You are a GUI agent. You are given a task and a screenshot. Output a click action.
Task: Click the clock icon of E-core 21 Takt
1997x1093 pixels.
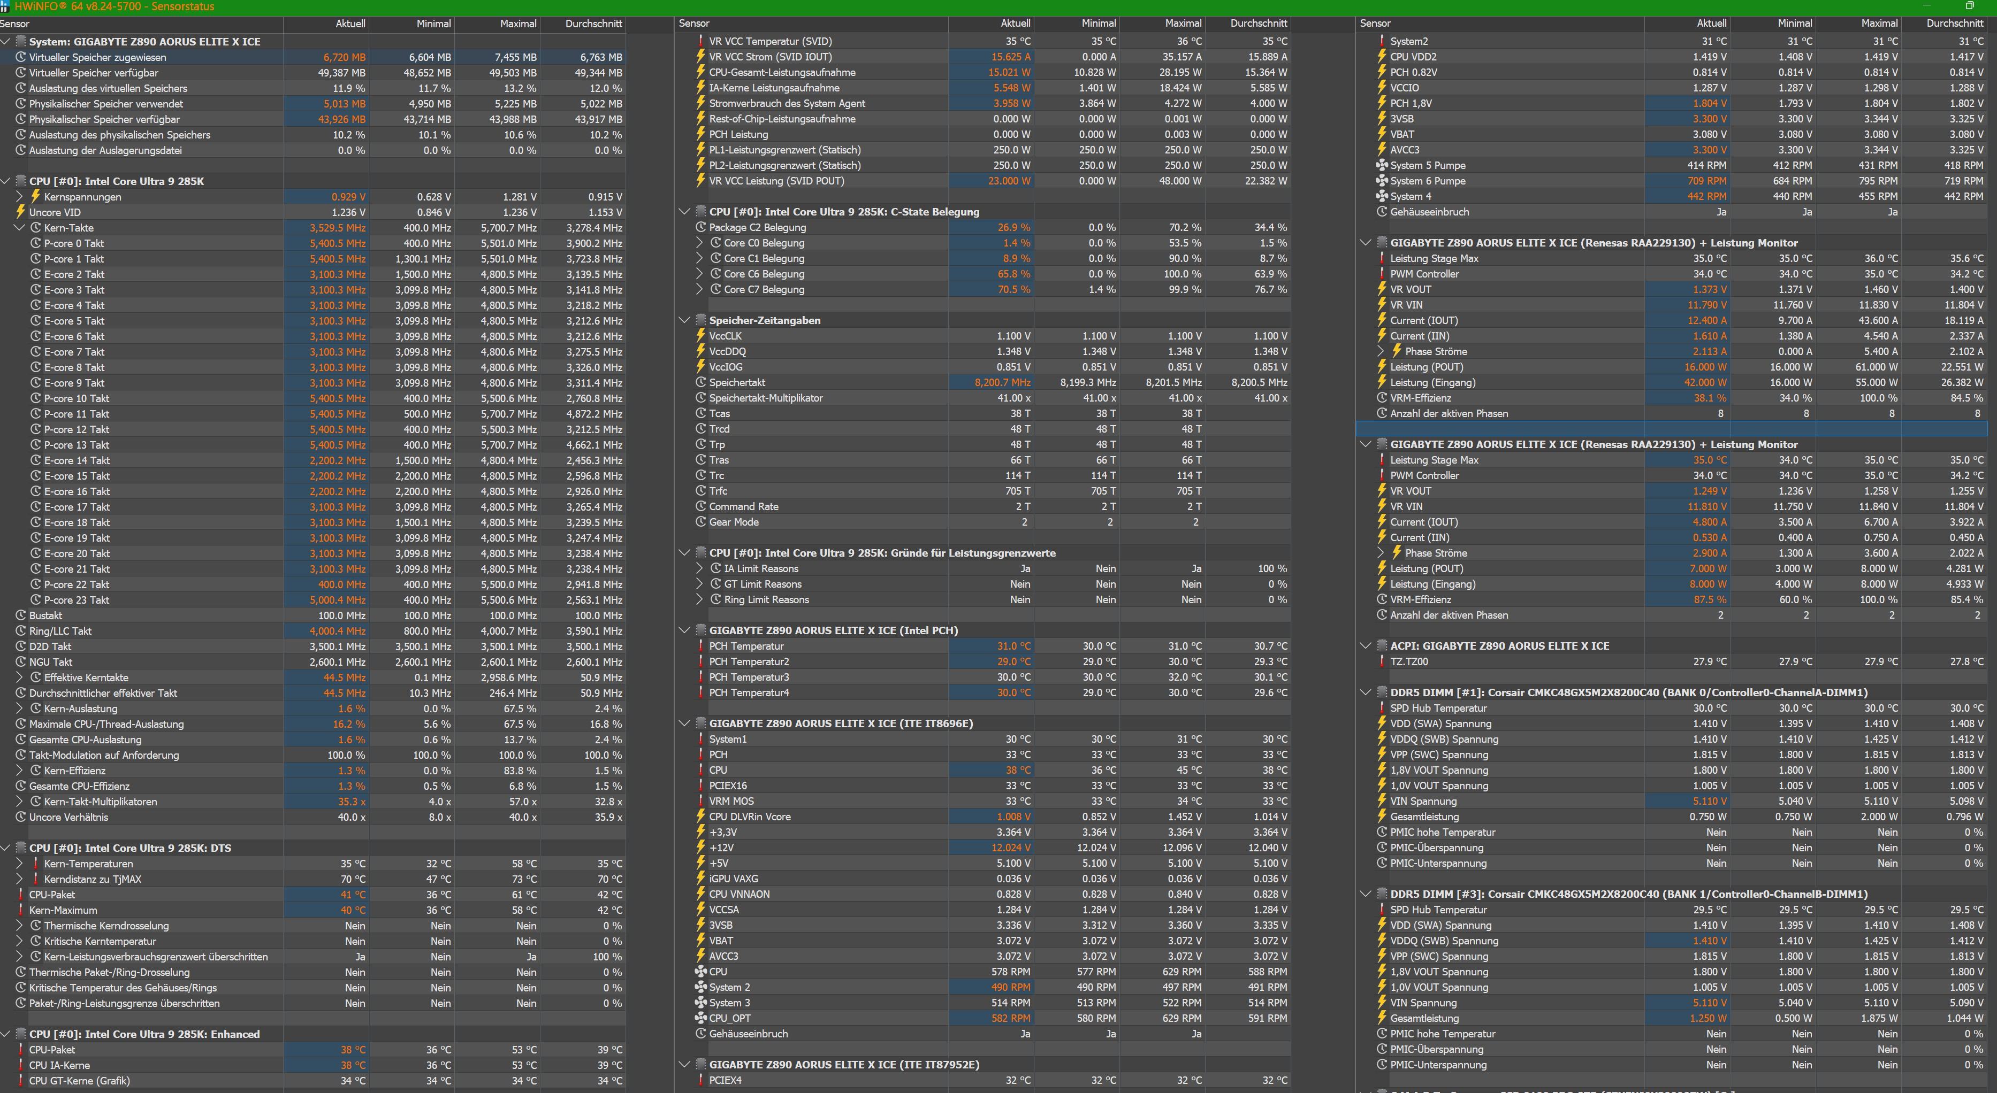[36, 568]
